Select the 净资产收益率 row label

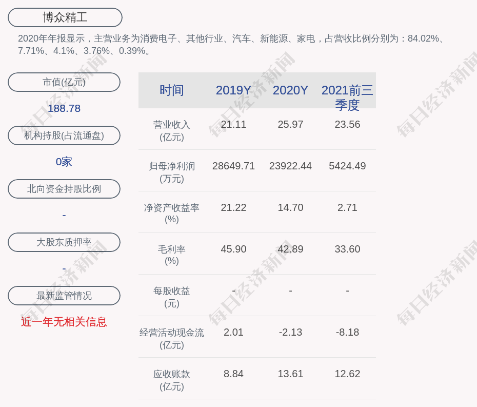[x=172, y=214]
